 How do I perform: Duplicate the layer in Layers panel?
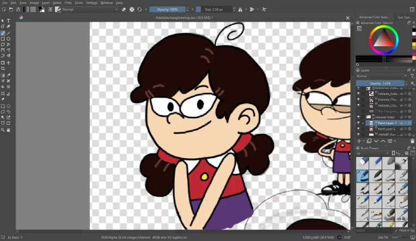click(369, 141)
